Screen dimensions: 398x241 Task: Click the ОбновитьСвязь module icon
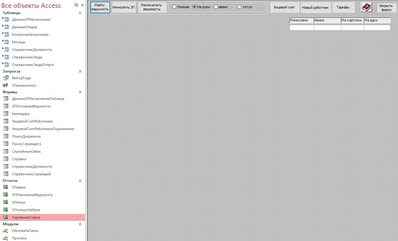coord(5,231)
